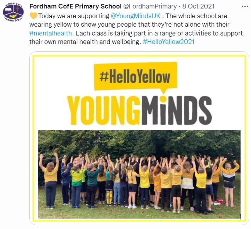Click the grass area in photo
The image size is (251, 229).
[139, 212]
